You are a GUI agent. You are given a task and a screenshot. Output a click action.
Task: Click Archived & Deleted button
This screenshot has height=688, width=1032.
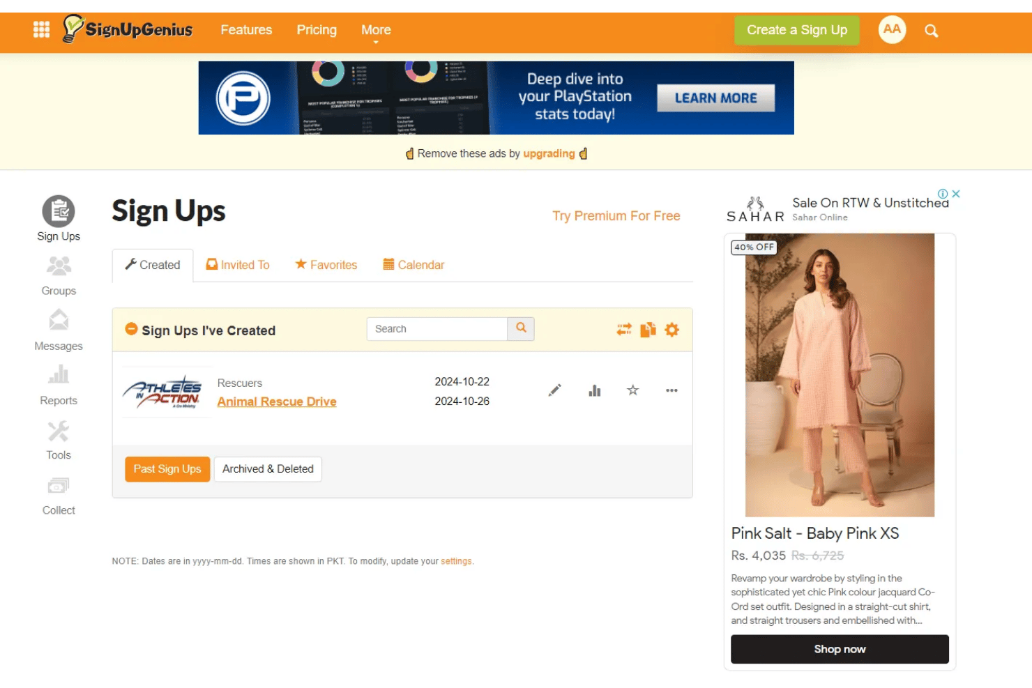tap(268, 469)
